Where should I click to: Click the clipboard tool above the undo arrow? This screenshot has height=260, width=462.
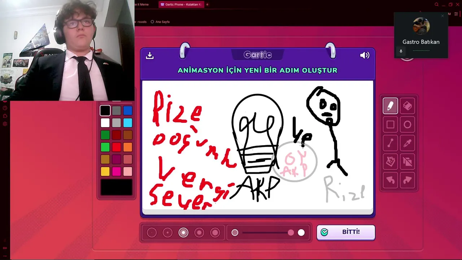[x=390, y=161]
